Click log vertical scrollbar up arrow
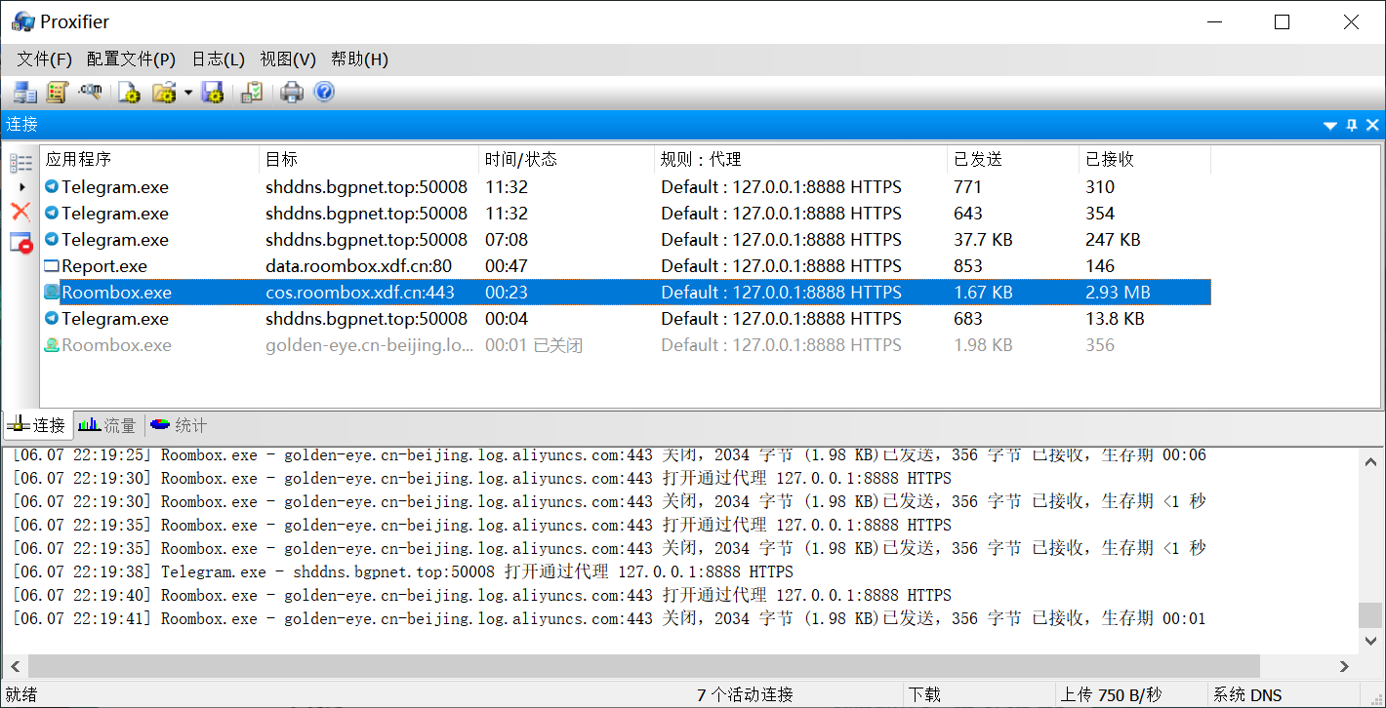Viewport: 1386px width, 708px height. pyautogui.click(x=1370, y=464)
